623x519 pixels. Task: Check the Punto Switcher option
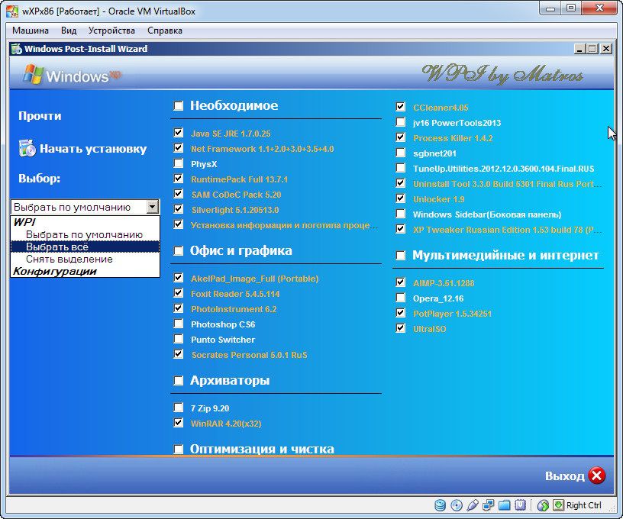click(x=179, y=339)
